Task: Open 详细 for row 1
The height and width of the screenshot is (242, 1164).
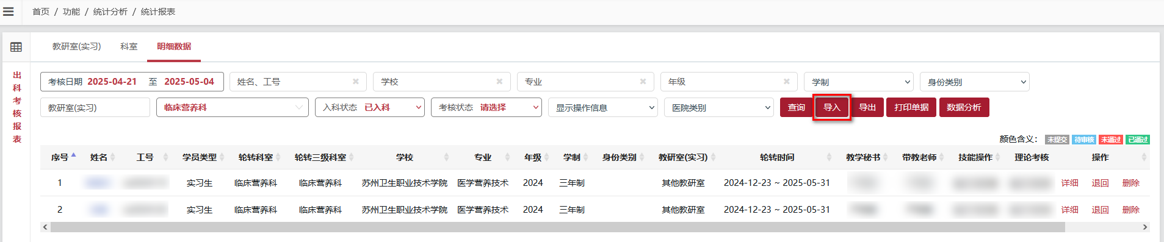Action: 1070,183
